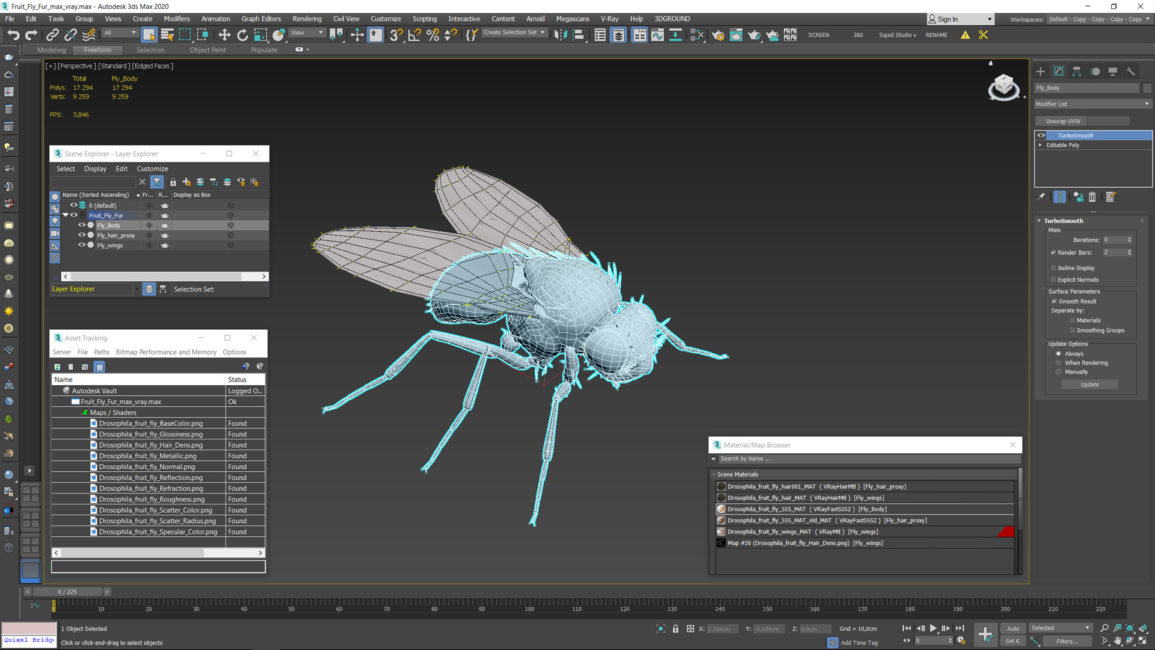Toggle the 3D Snaps icon
1155x650 pixels.
tap(395, 35)
